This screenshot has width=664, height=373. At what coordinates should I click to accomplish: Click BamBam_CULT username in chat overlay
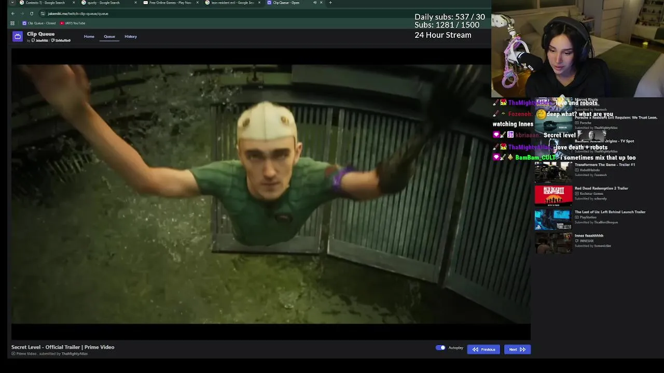(x=536, y=157)
